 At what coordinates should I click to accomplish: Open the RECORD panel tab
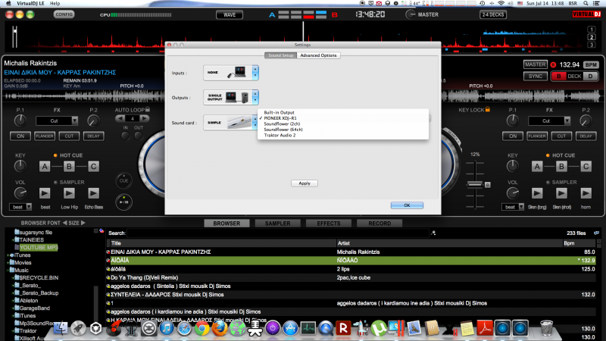pyautogui.click(x=380, y=224)
